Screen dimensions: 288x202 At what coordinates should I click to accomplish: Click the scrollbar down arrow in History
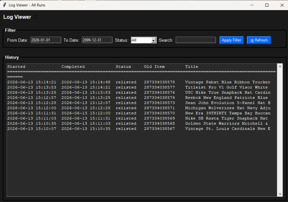pos(280,194)
